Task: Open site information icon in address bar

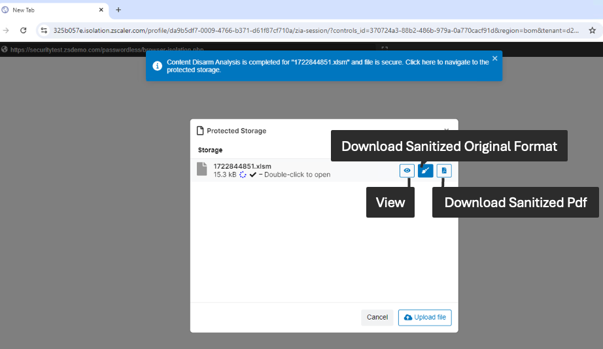Action: pyautogui.click(x=44, y=30)
